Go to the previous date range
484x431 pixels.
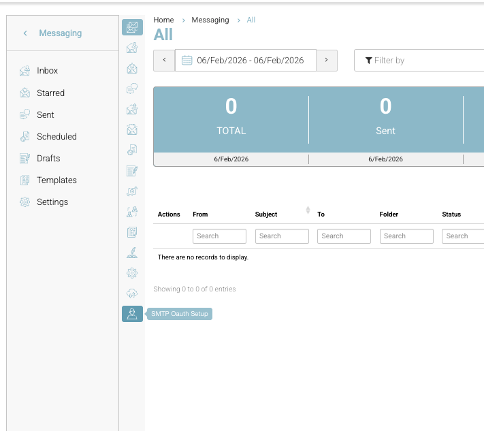pos(164,60)
